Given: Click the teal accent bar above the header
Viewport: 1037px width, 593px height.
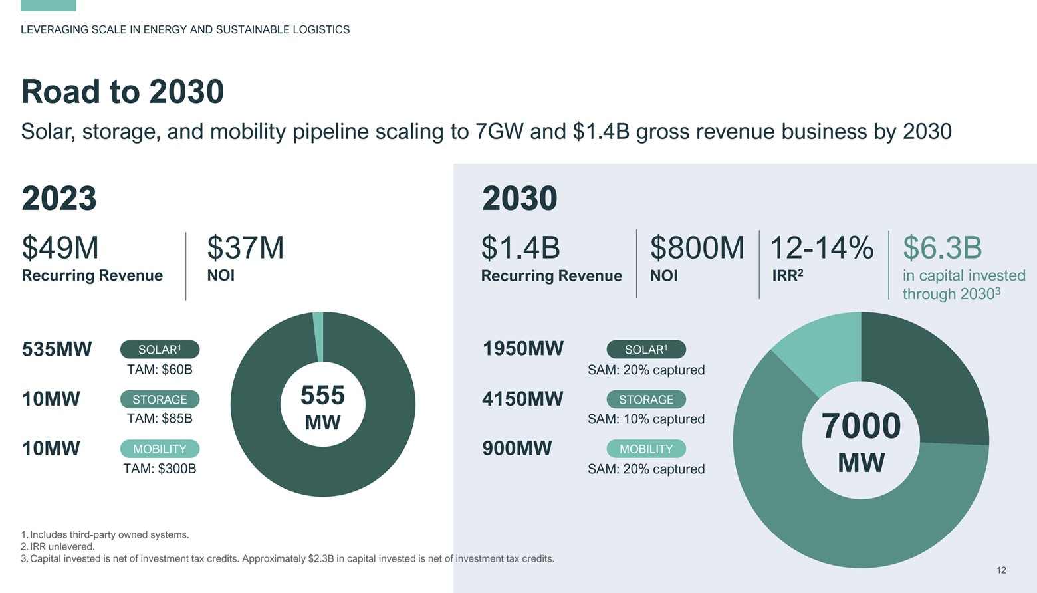Looking at the screenshot, I should [48, 5].
